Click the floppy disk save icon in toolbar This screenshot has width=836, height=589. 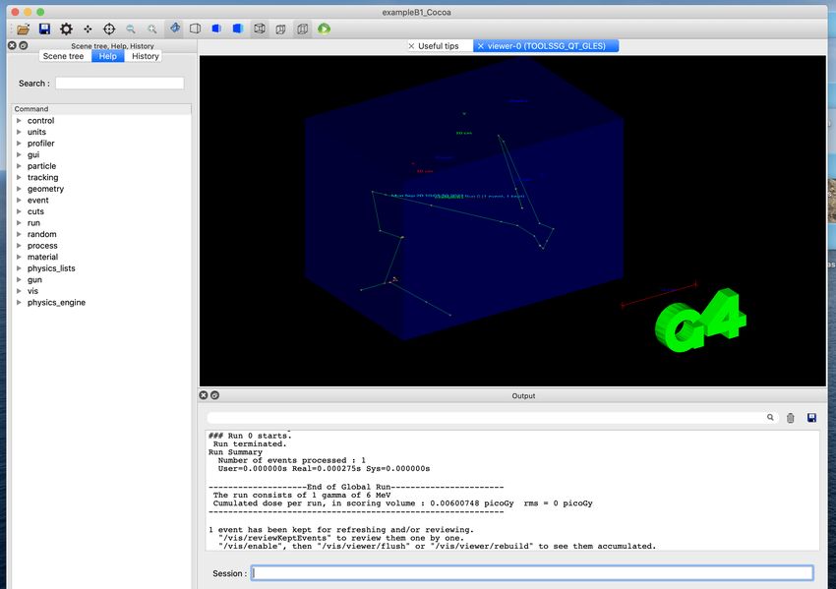44,29
